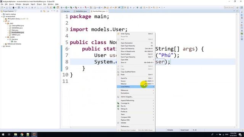Expand the Show In submenu
Viewport: 244px width, 137px height.
click(x=136, y=62)
